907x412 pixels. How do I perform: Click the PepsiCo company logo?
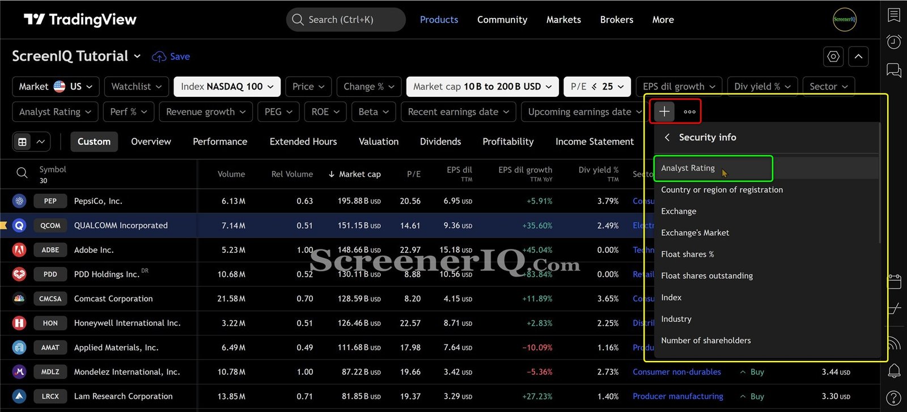[x=19, y=201]
